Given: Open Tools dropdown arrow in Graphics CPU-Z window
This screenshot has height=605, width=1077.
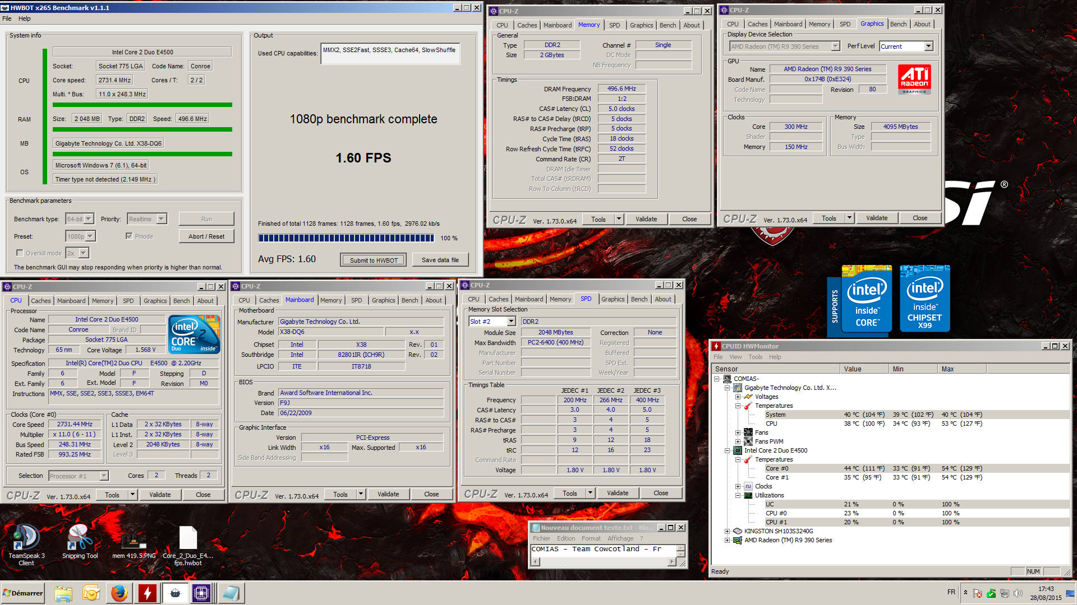Looking at the screenshot, I should [849, 218].
